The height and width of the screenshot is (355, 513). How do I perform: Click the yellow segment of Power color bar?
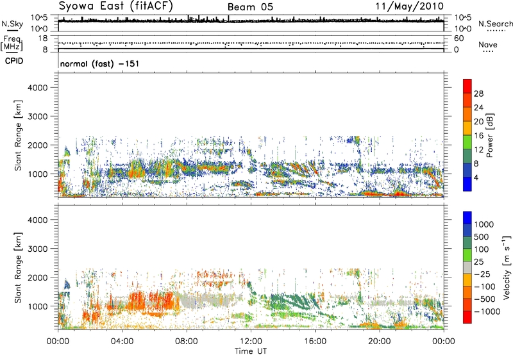(467, 128)
